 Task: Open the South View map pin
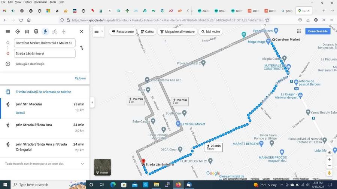pos(184,113)
